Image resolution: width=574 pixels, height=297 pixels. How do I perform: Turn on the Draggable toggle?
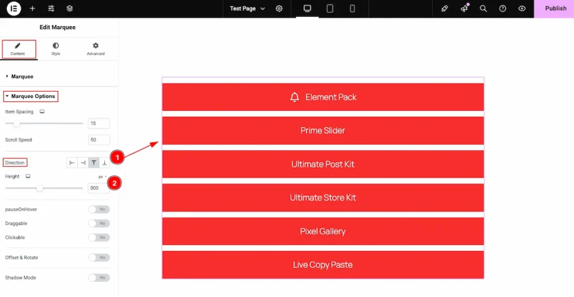coord(99,223)
